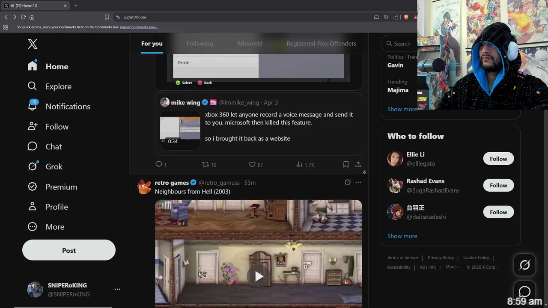The height and width of the screenshot is (308, 548).
Task: Click Show more under Who to follow
Action: point(402,236)
